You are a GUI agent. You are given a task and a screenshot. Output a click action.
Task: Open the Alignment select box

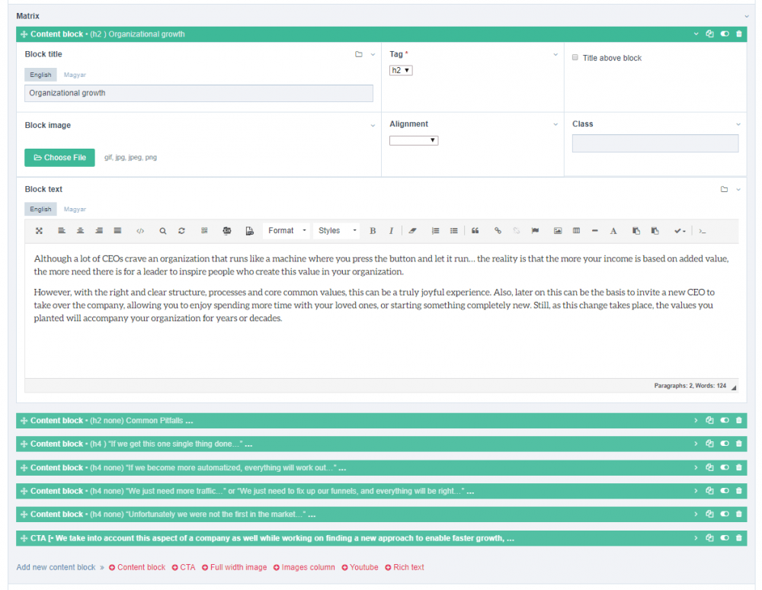(414, 140)
